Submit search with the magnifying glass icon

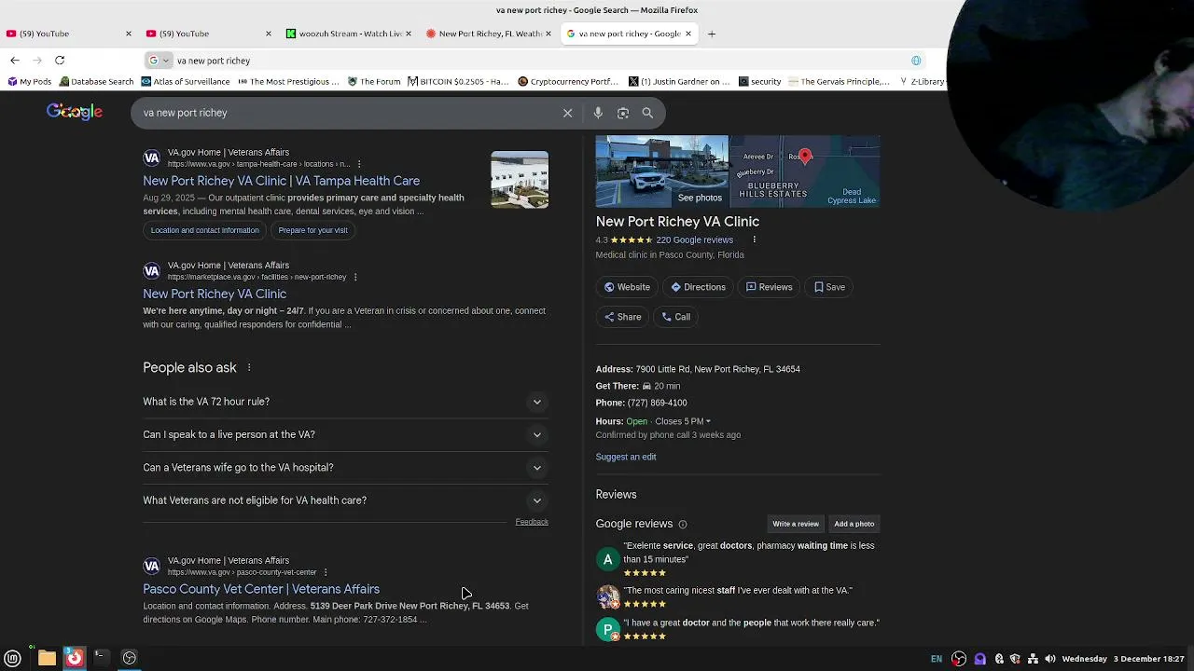pyautogui.click(x=647, y=113)
